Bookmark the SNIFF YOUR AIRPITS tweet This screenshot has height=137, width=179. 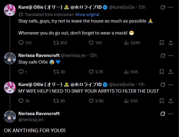coord(162,101)
